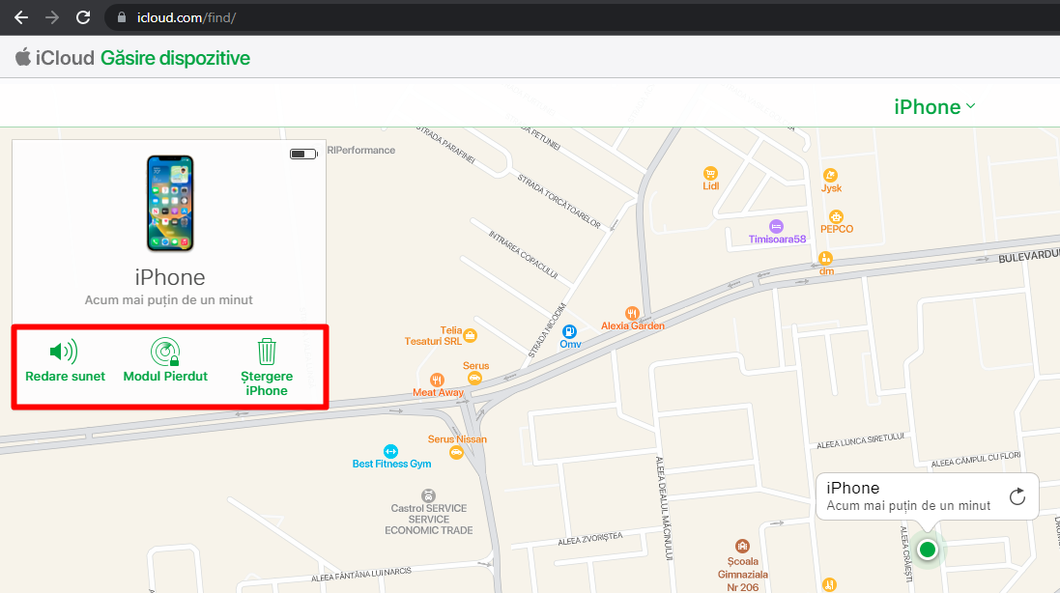Select the Omv gas station marker

570,330
